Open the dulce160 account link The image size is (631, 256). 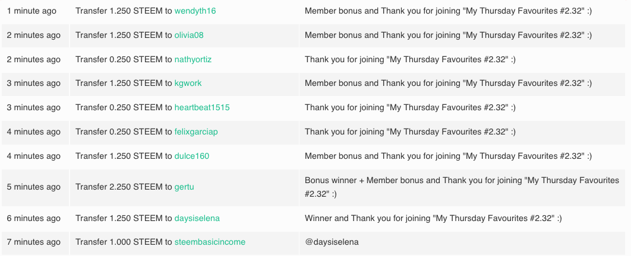click(191, 156)
